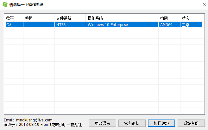Close the operating system selection dialog
The height and width of the screenshot is (130, 208).
click(x=204, y=4)
